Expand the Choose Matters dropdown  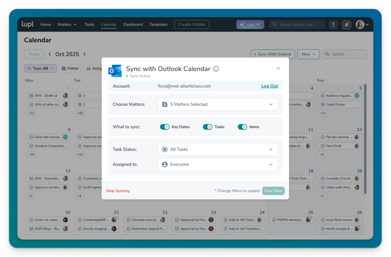tap(218, 104)
